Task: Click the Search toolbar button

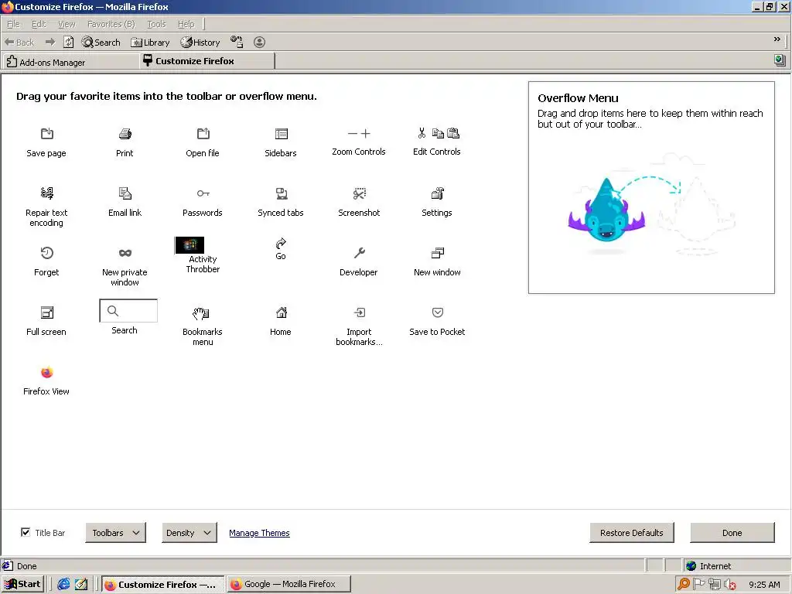Action: click(x=101, y=42)
